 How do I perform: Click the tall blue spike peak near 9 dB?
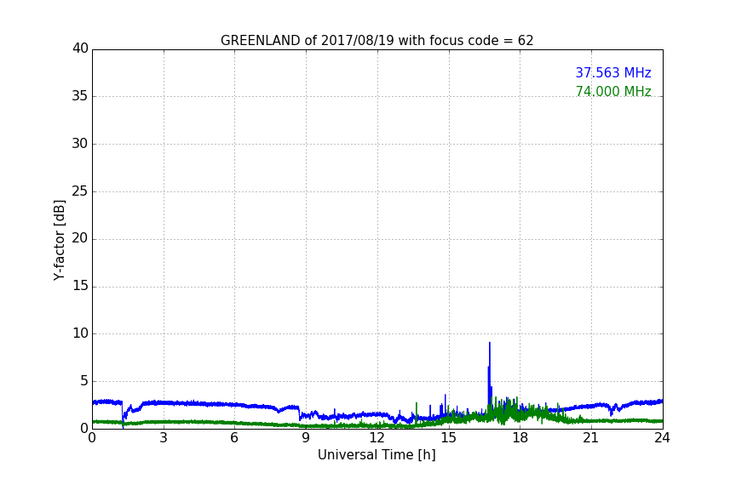pos(490,344)
